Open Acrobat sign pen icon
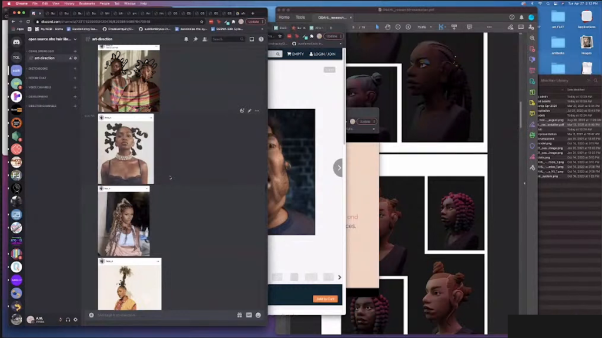Viewport: 602px width, 338px height. coord(510,27)
